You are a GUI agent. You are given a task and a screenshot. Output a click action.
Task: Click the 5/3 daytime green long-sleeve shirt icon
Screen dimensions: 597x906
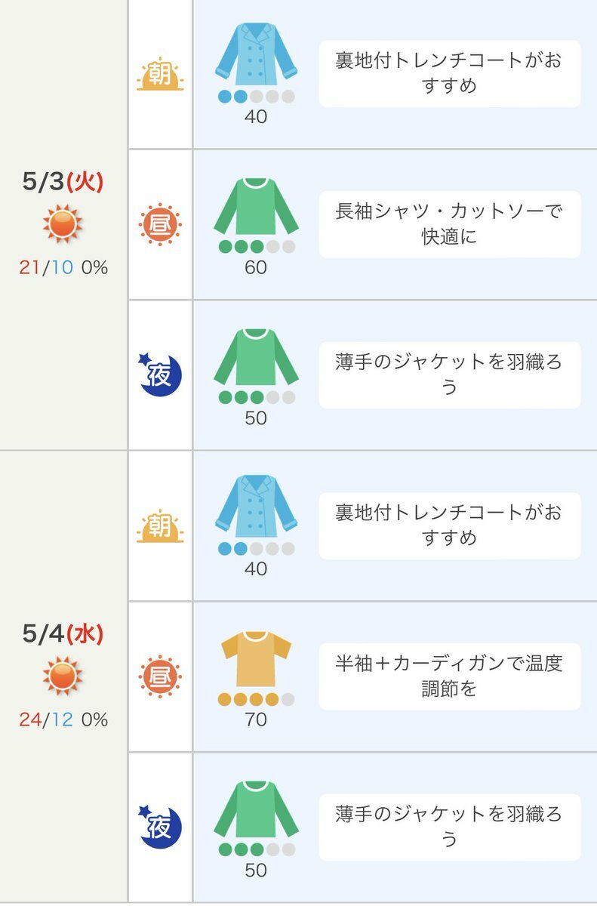(256, 207)
